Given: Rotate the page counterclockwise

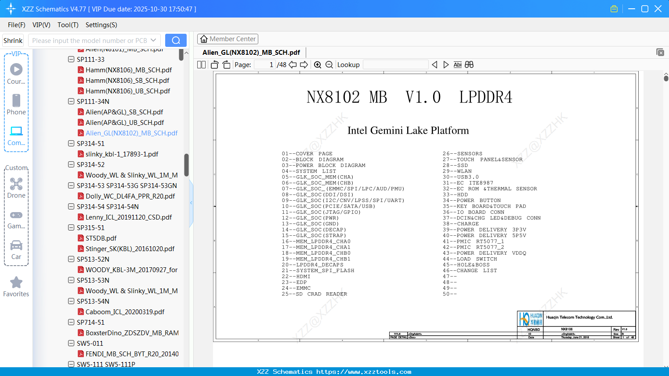Looking at the screenshot, I should click(215, 65).
